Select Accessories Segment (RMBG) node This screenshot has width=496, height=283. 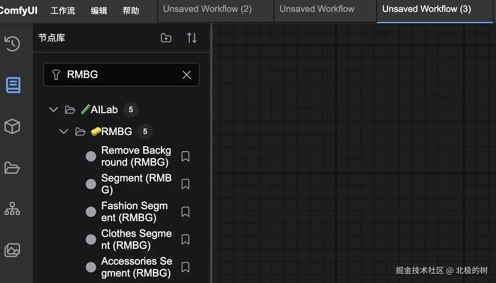[136, 267]
